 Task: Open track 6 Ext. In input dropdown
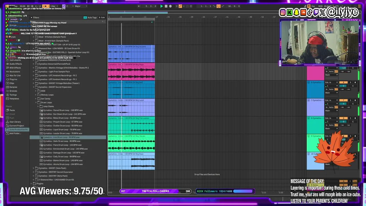(331, 82)
